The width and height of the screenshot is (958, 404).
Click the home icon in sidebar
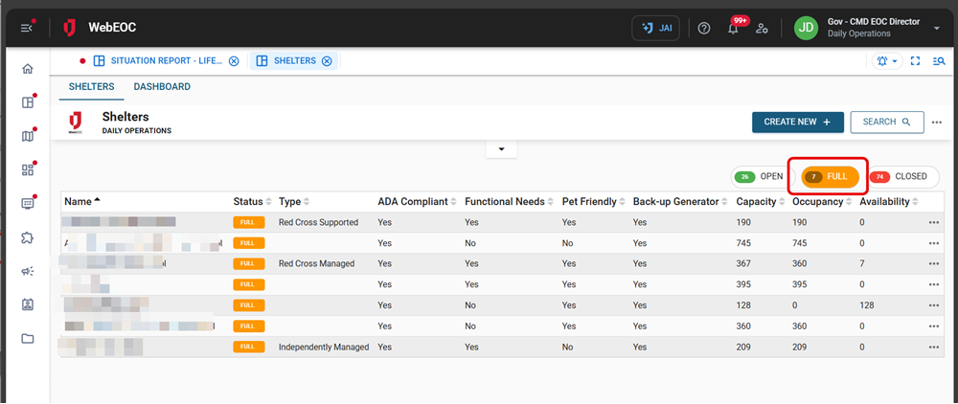27,69
